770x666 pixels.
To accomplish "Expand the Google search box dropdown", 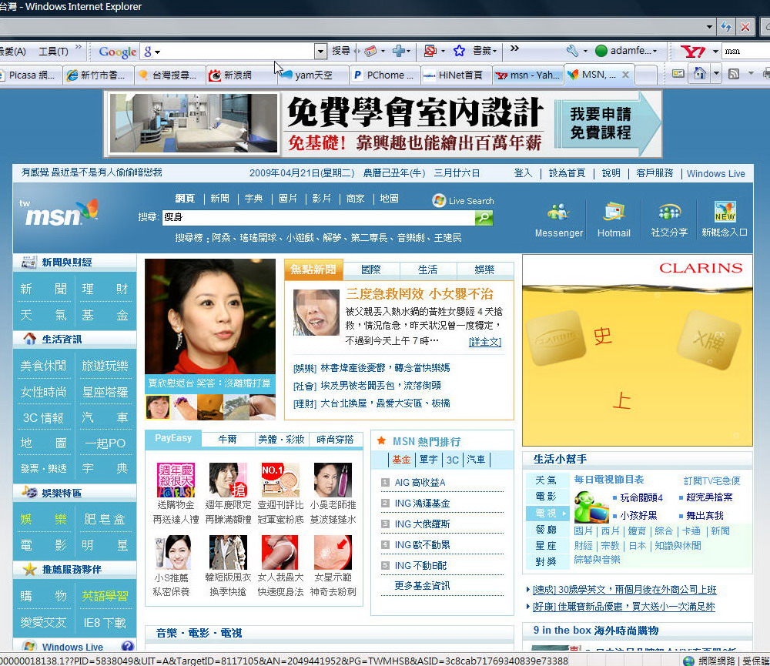I will tap(320, 51).
